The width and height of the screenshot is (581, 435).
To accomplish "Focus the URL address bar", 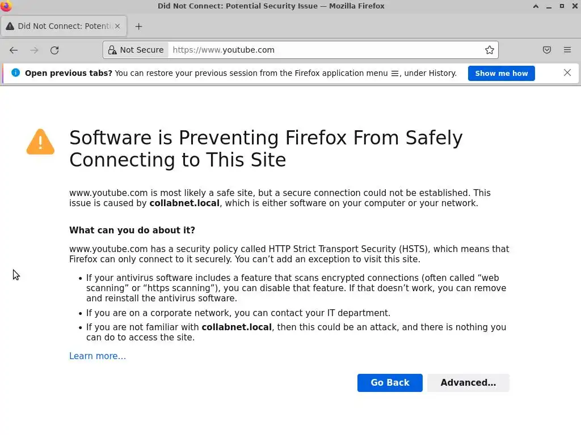I will [323, 50].
